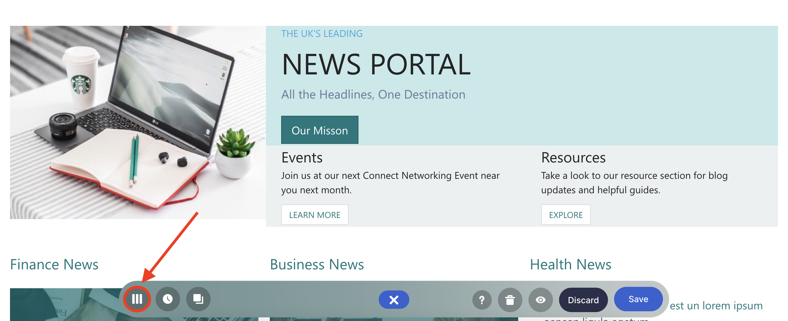
Task: Click the blue X close button
Action: pyautogui.click(x=394, y=300)
